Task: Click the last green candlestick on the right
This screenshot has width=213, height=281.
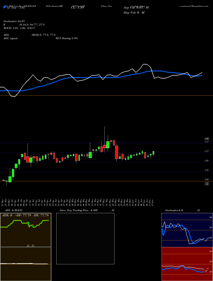Action: tap(153, 153)
